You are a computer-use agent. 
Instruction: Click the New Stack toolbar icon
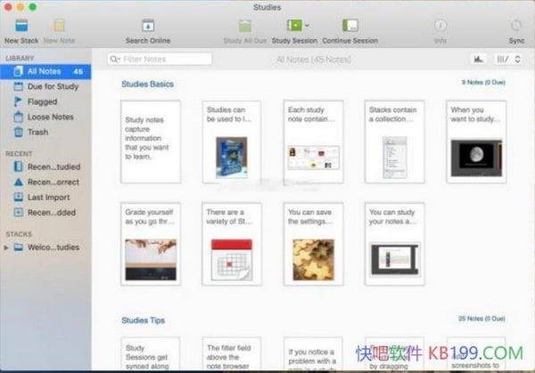[x=21, y=27]
